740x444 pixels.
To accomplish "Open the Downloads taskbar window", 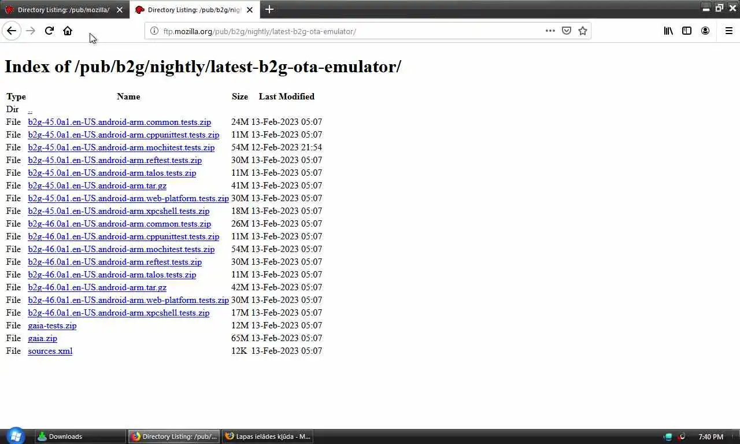I will pyautogui.click(x=80, y=436).
